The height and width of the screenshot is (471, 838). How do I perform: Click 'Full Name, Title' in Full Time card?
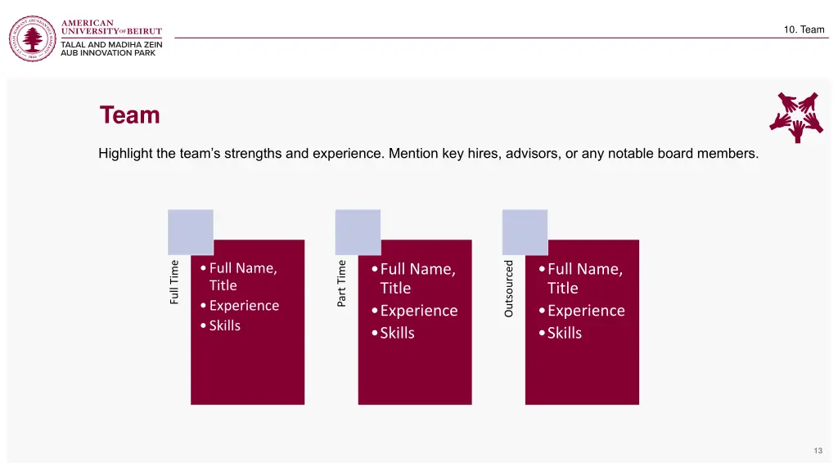pyautogui.click(x=243, y=276)
